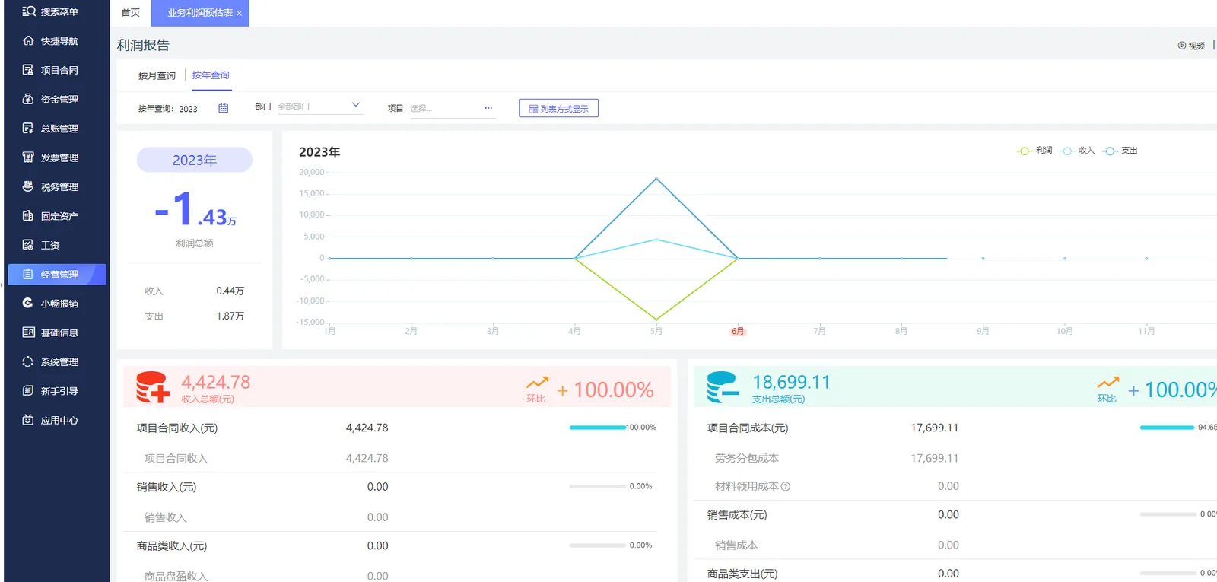The height and width of the screenshot is (582, 1217).
Task: Click the 环比 trend icon beside income total
Action: 537,383
